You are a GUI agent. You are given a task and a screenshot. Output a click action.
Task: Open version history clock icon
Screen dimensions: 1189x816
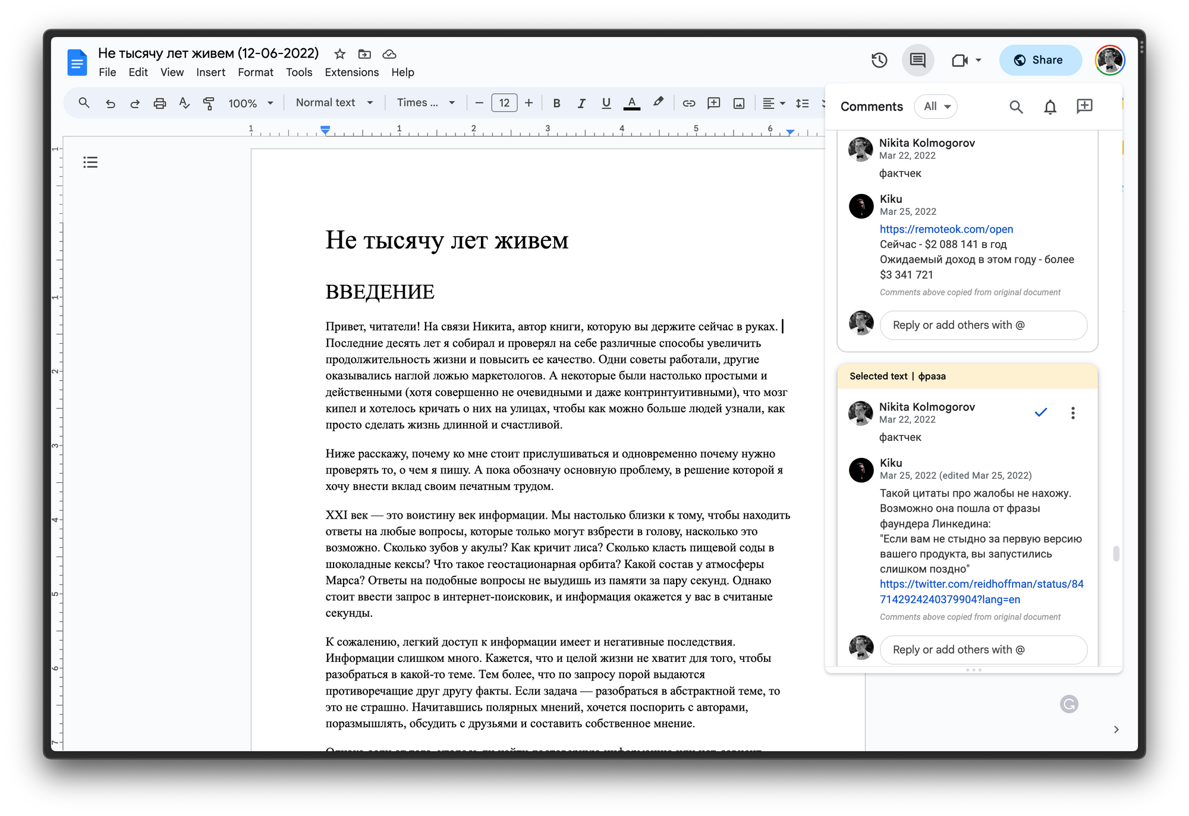[x=879, y=60]
